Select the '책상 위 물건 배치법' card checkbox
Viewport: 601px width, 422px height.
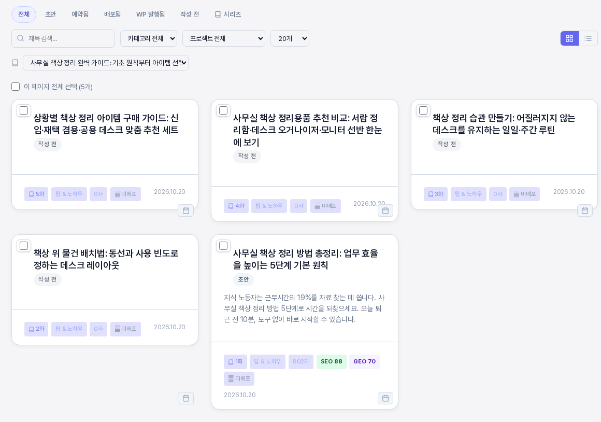(x=24, y=246)
